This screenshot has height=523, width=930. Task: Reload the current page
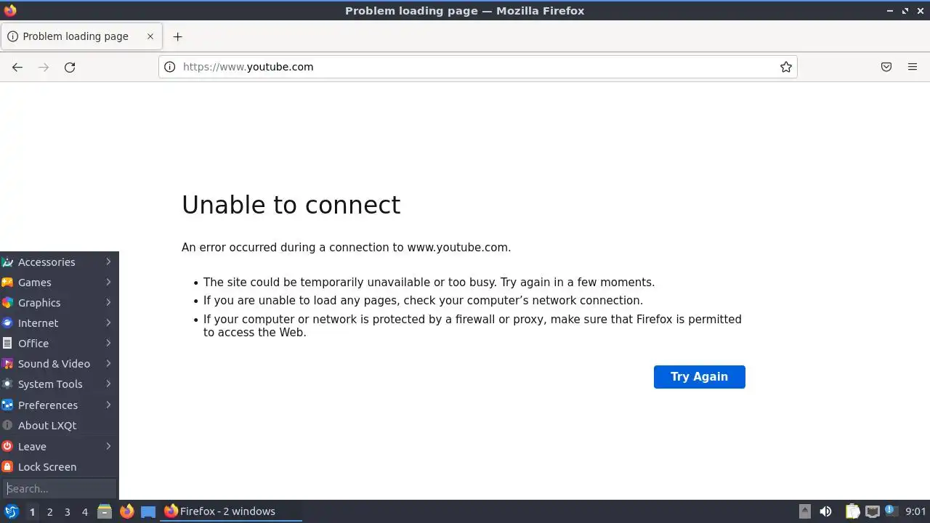70,67
